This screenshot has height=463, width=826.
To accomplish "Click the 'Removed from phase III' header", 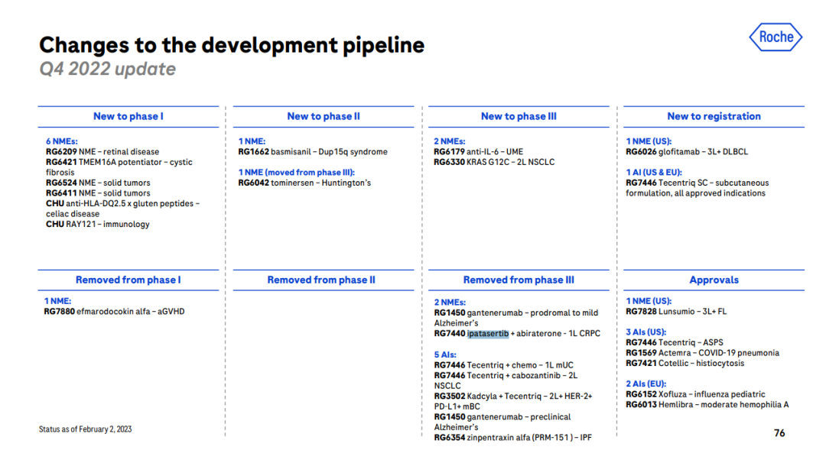I will click(519, 280).
